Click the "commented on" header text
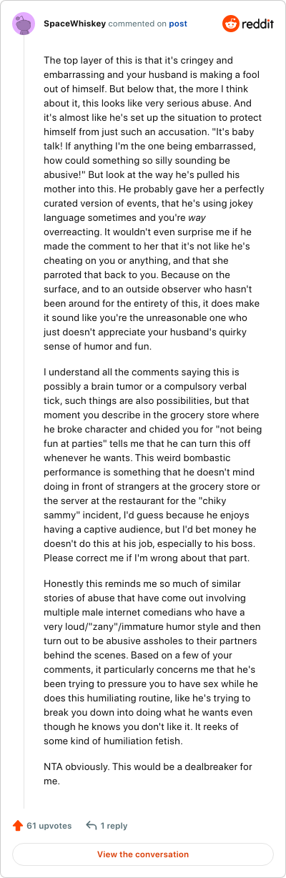 click(137, 24)
